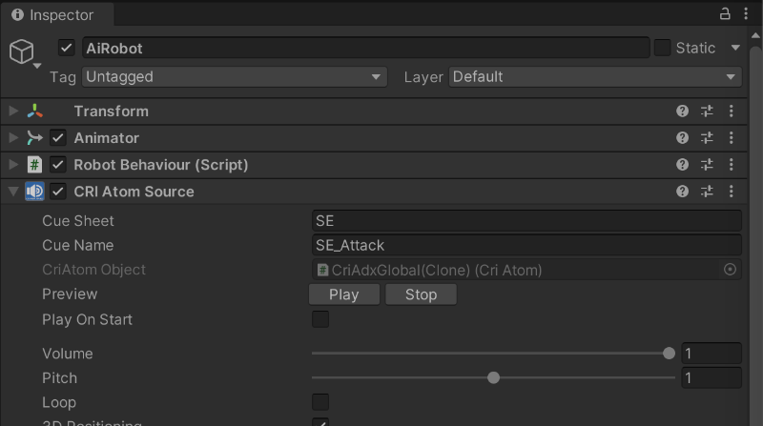
Task: Expand the Transform component foldout
Action: coord(13,112)
